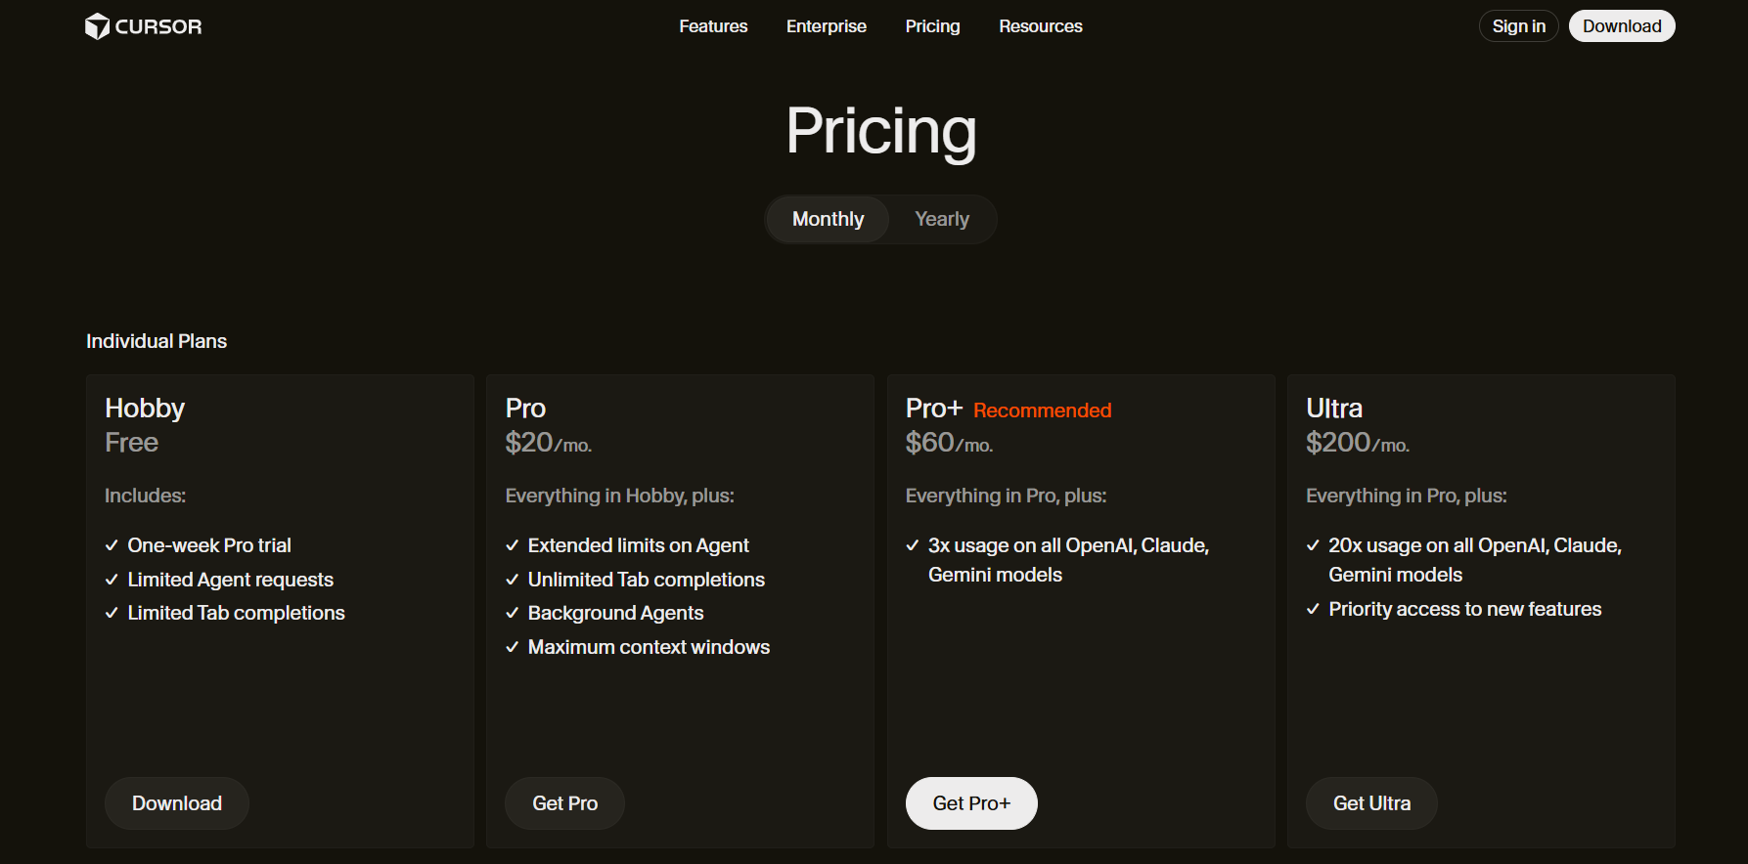This screenshot has width=1748, height=864.
Task: Open the Features page from the navigation
Action: pyautogui.click(x=713, y=26)
